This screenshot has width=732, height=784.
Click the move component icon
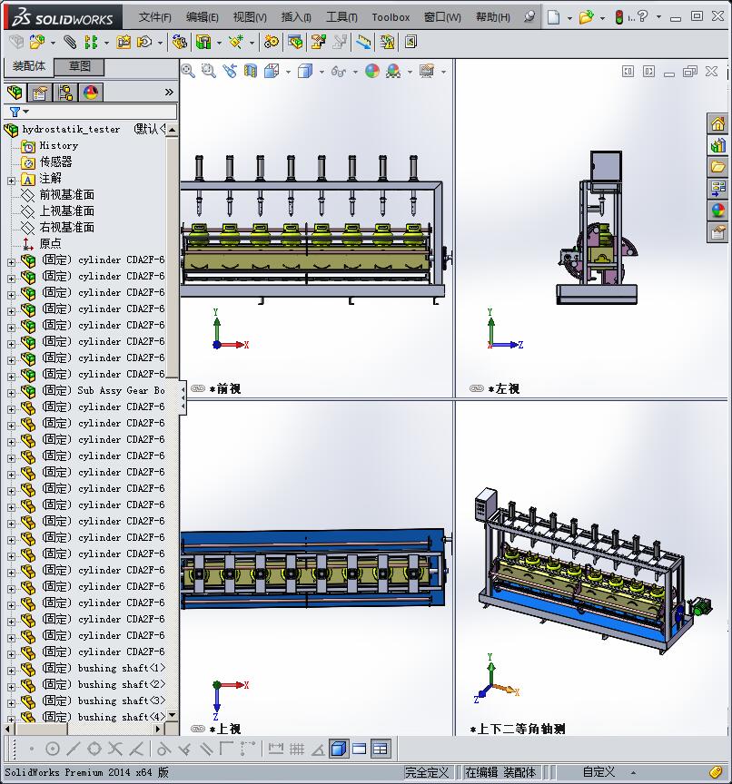(144, 42)
